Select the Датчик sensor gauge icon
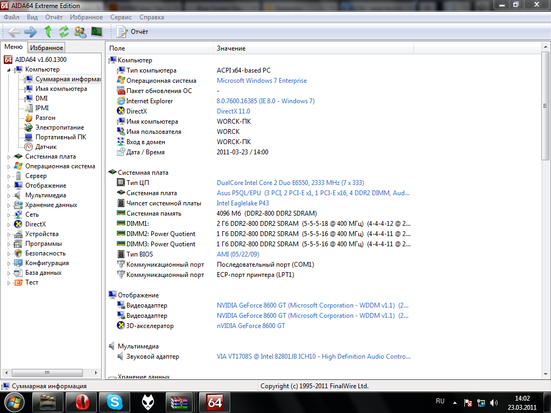 [x=29, y=147]
